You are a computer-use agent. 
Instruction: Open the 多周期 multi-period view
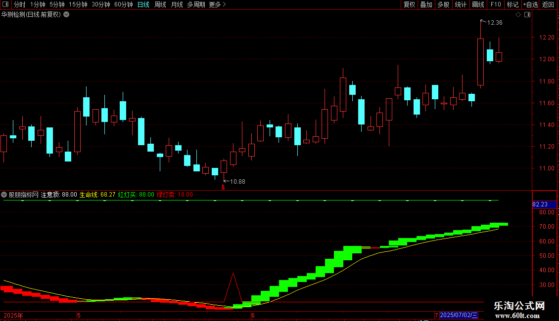196,4
